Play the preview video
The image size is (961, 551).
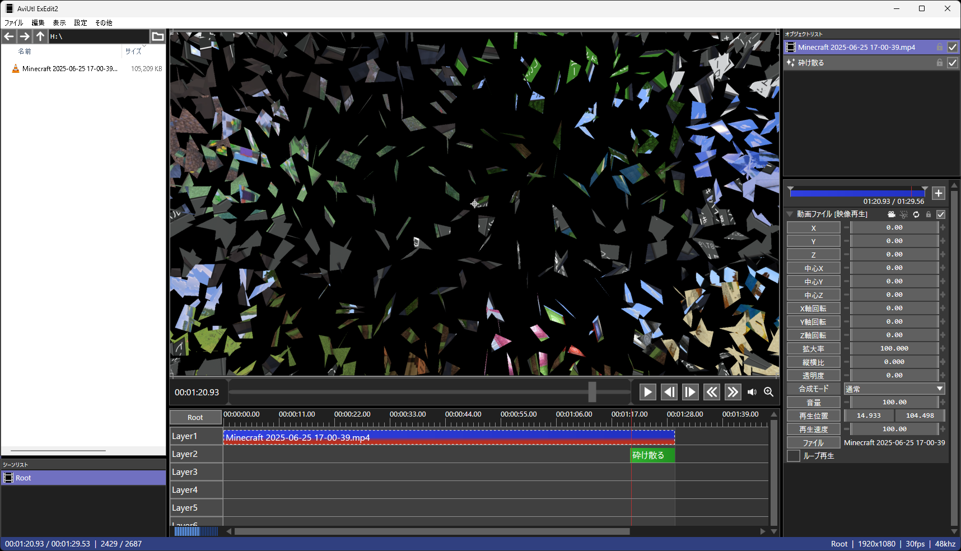tap(647, 392)
